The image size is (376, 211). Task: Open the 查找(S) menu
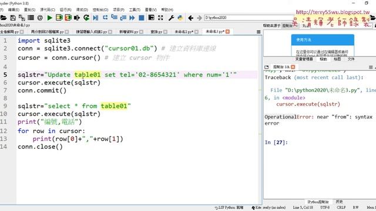click(29, 10)
